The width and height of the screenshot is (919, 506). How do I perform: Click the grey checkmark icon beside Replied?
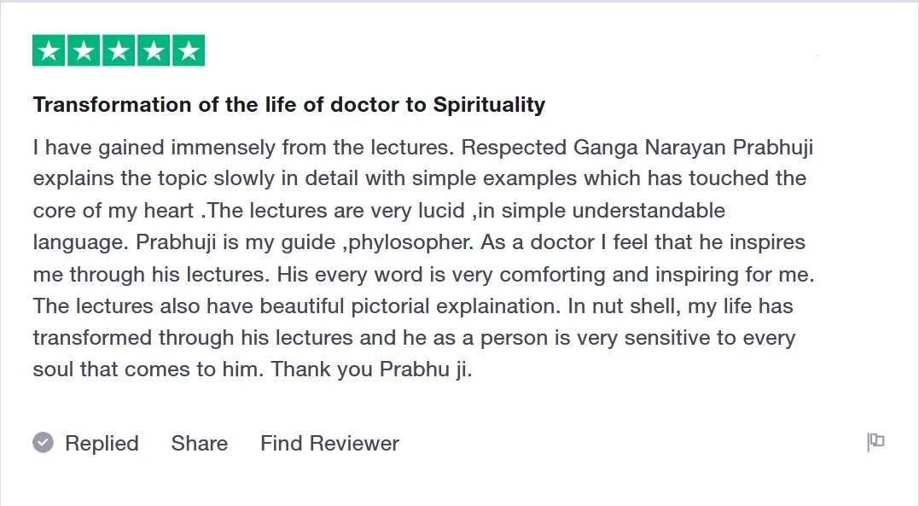(43, 443)
